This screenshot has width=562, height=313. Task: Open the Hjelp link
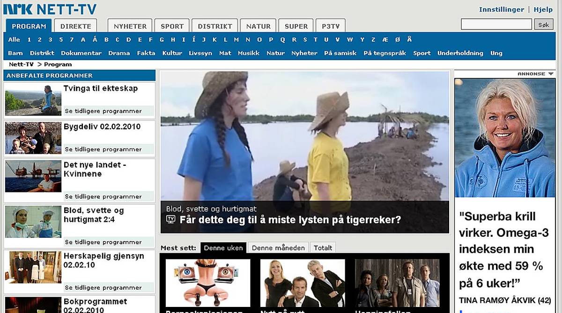[x=543, y=9]
